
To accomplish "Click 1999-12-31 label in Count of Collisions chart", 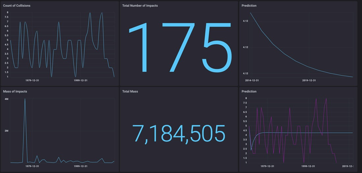I will [x=81, y=80].
